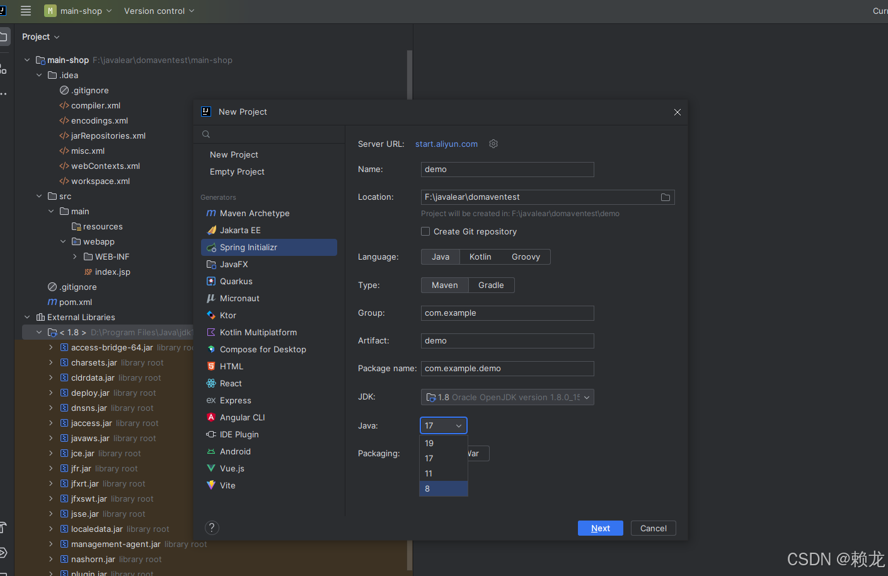Screen dimensions: 888x576
Task: Select Groovy language option
Action: point(526,257)
